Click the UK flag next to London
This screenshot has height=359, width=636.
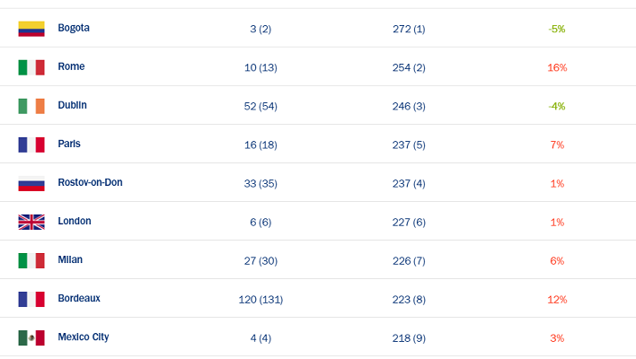pyautogui.click(x=31, y=222)
